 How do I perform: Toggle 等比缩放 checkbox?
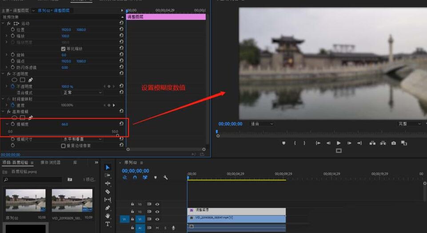pyautogui.click(x=63, y=49)
